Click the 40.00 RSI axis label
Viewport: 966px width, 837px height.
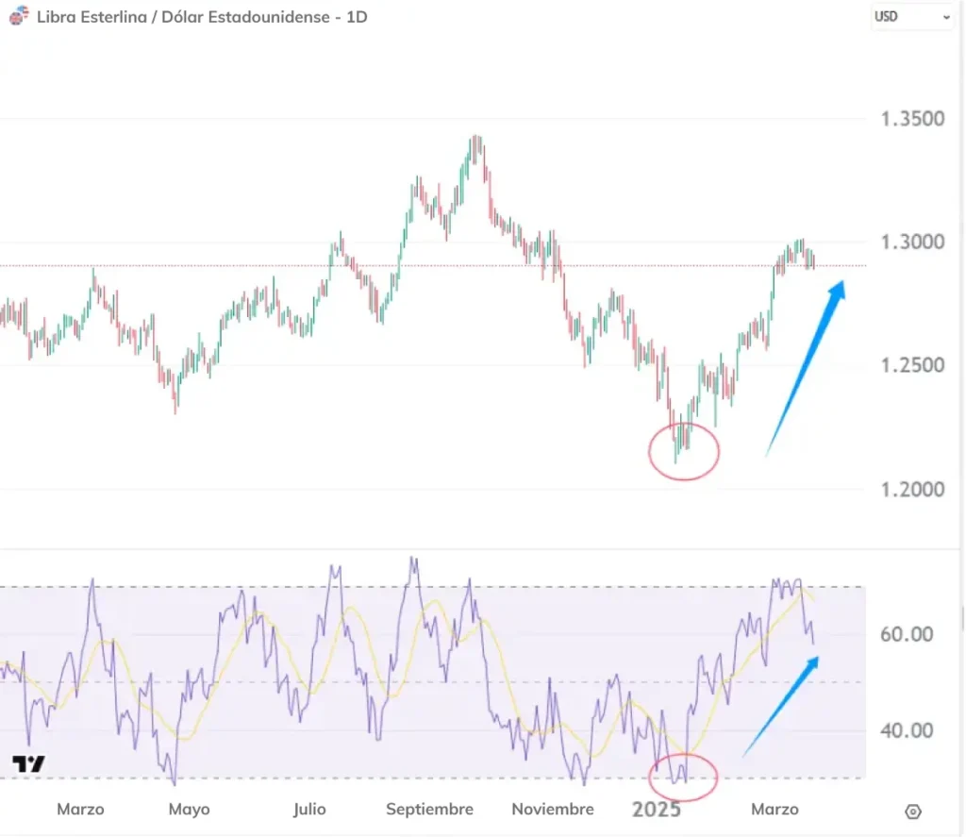(907, 730)
